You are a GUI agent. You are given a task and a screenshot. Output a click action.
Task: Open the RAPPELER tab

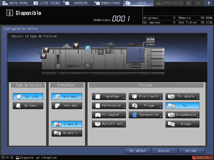[x=77, y=3]
